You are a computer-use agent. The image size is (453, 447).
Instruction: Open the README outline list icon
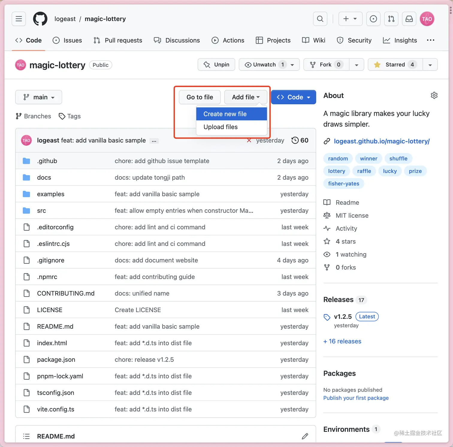pos(26,436)
